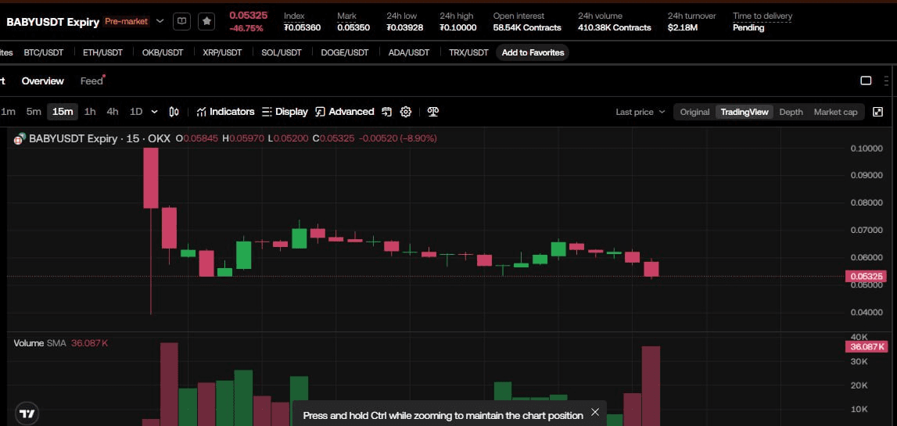Toggle the chart layout rectangle icon

coord(866,81)
